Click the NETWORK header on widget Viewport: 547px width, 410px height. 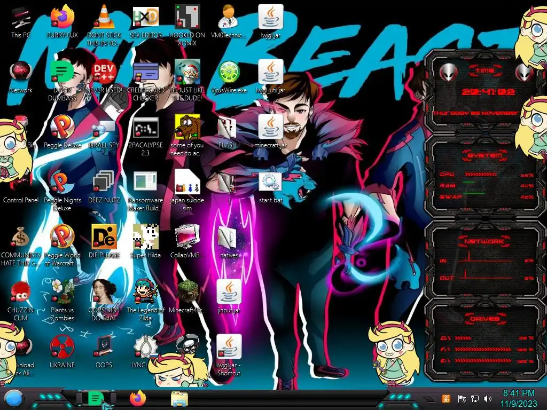tap(485, 241)
